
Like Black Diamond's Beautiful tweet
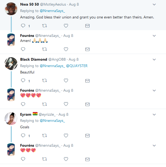(66, 81)
